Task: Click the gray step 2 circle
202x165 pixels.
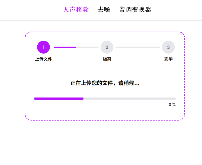Action: pos(107,47)
